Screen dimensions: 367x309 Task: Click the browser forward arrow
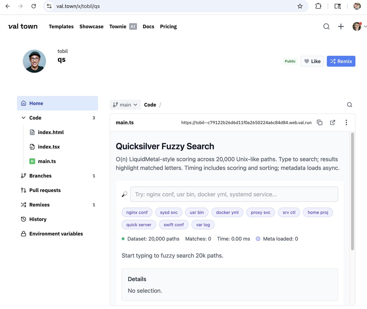click(x=20, y=6)
